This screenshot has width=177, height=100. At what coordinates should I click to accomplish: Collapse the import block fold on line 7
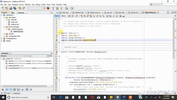(x=59, y=33)
